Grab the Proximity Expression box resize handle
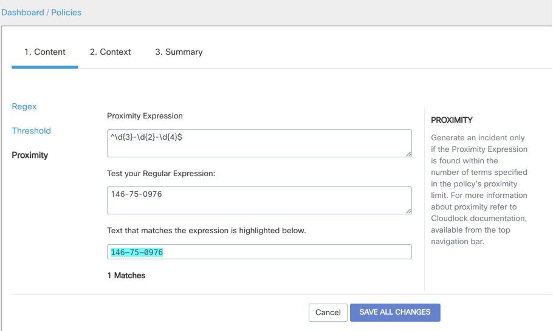This screenshot has height=331, width=553. pos(408,154)
